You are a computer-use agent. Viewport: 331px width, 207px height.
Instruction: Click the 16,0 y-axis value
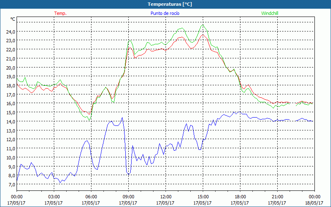11,104
